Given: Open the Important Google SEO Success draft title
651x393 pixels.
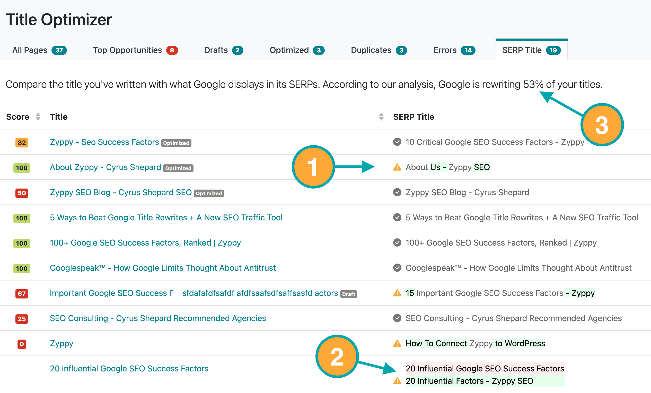Looking at the screenshot, I should click(194, 293).
